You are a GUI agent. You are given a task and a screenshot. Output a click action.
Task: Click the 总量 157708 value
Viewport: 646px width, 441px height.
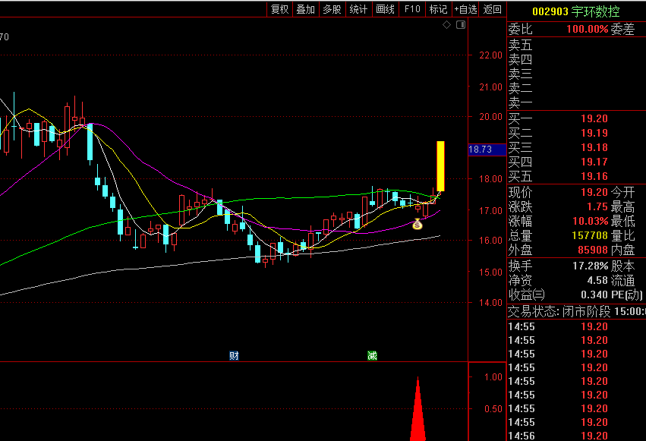(x=590, y=235)
